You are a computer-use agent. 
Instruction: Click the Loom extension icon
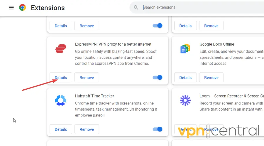[185, 100]
